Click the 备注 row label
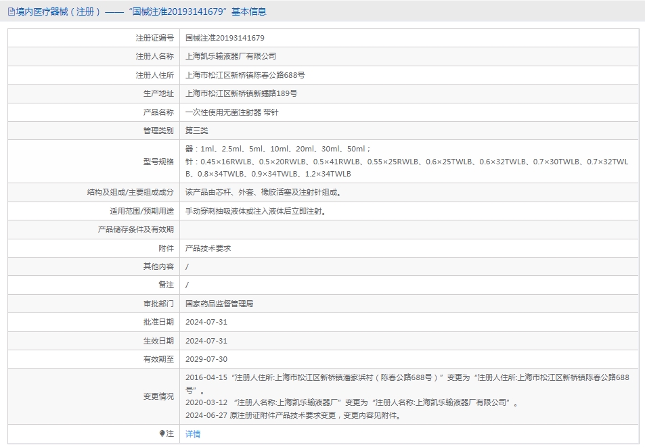The image size is (645, 447). pos(166,285)
